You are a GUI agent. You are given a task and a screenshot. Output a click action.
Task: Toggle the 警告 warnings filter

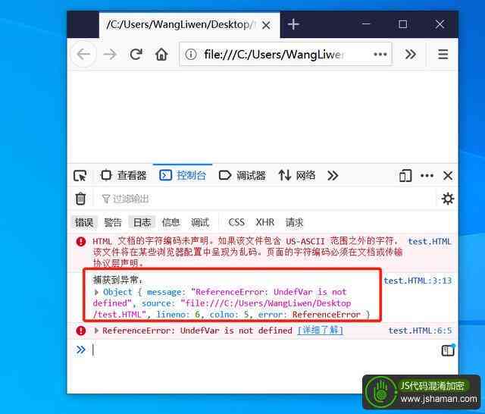point(113,222)
